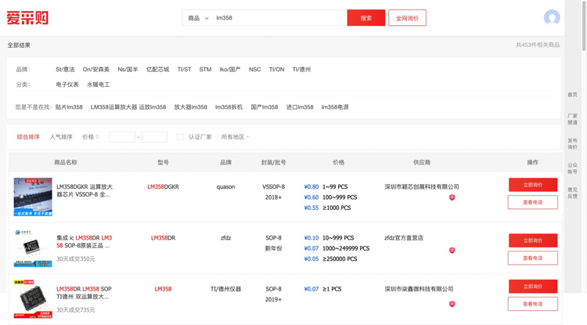This screenshot has width=587, height=325.
Task: Select the 综合排序 sort tab
Action: 28,137
